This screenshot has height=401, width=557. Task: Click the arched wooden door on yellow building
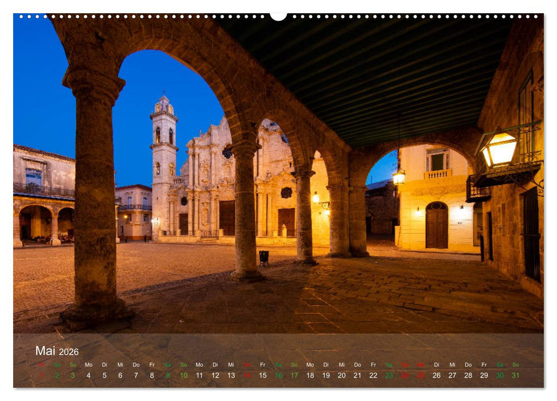point(437,225)
